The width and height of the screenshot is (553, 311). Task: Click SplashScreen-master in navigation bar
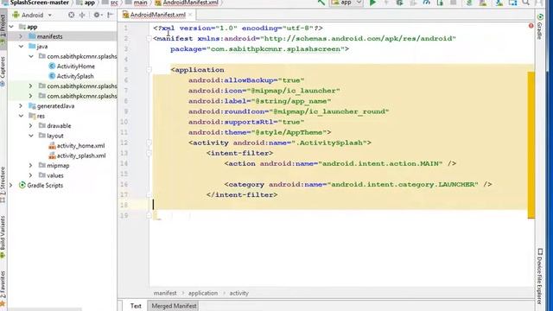click(x=39, y=3)
